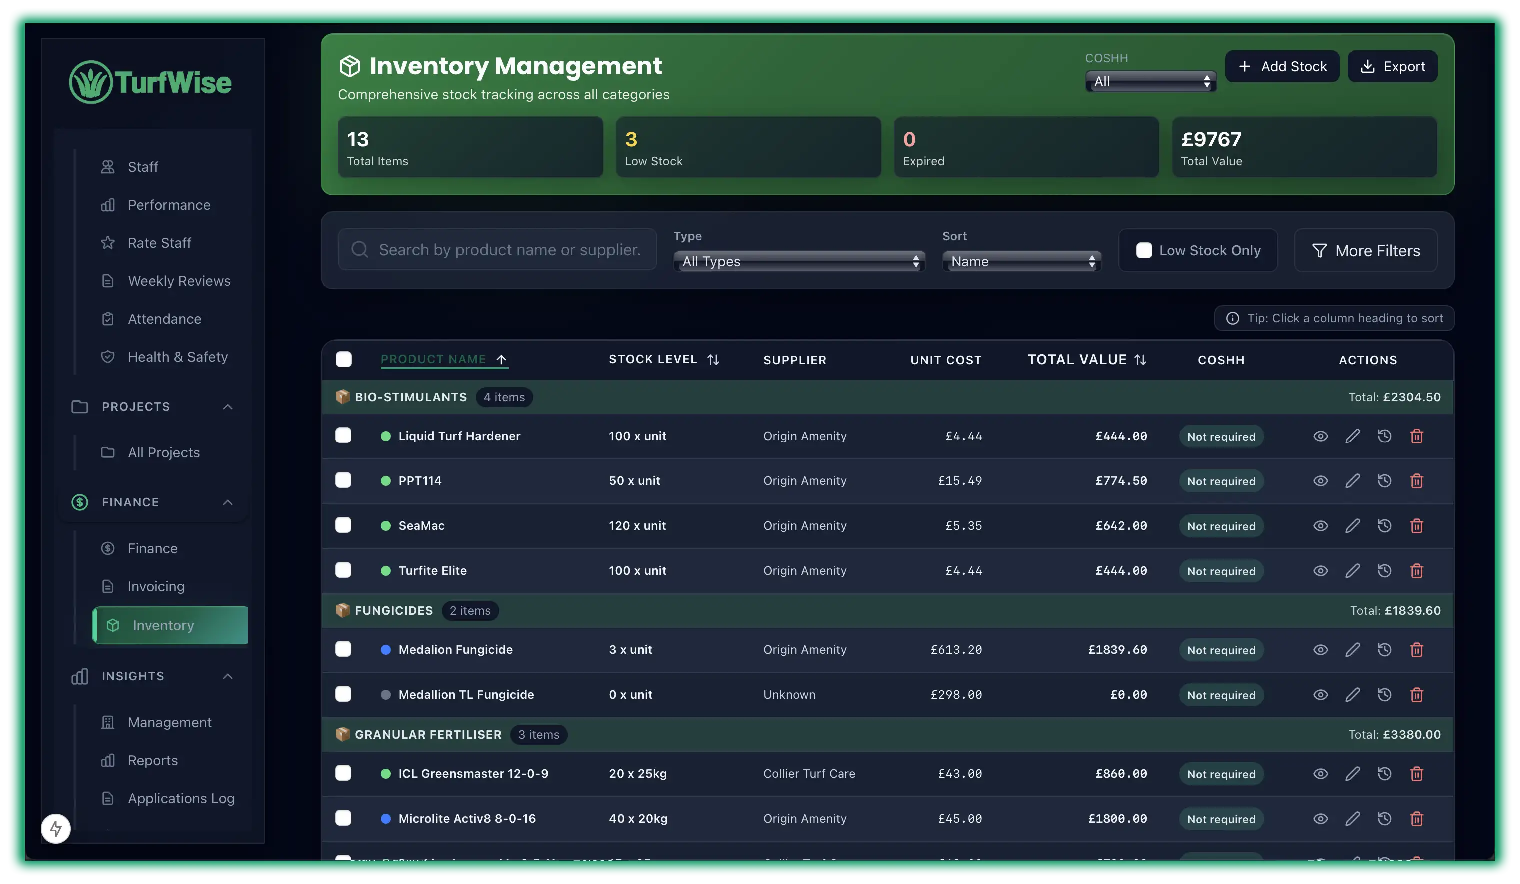Viewport: 1520px width, 884px height.
Task: Export the inventory data
Action: point(1392,66)
